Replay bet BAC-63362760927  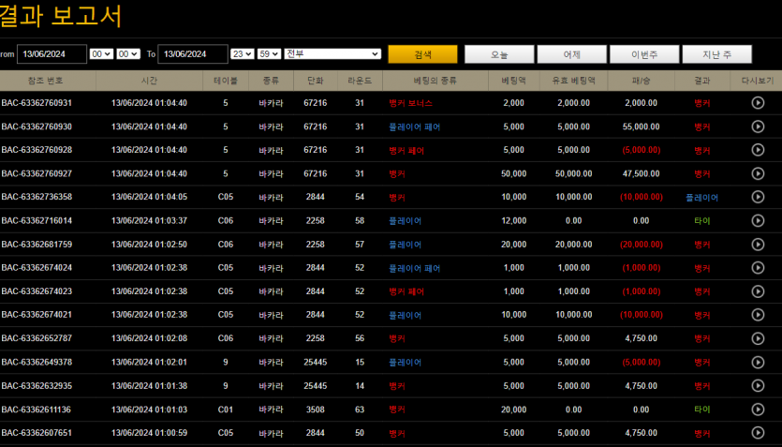pyautogui.click(x=758, y=173)
